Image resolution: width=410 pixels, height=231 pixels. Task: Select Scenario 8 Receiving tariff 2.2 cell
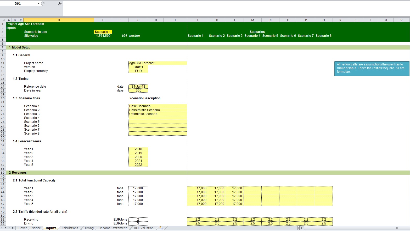tap(324, 220)
